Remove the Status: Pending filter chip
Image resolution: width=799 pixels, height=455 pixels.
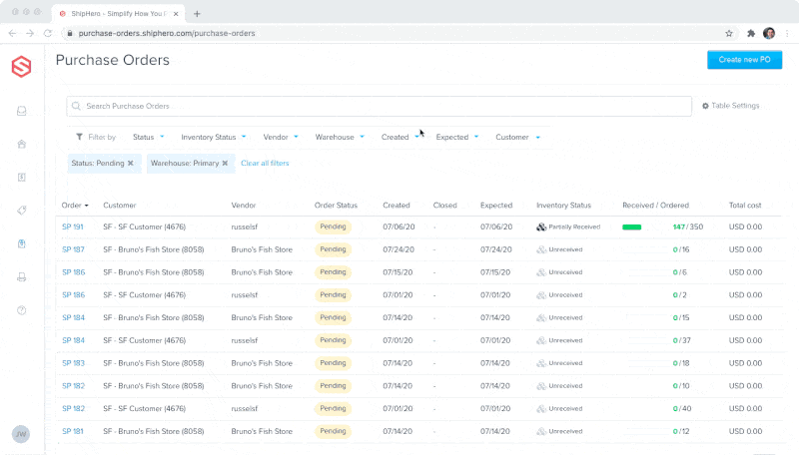point(131,163)
